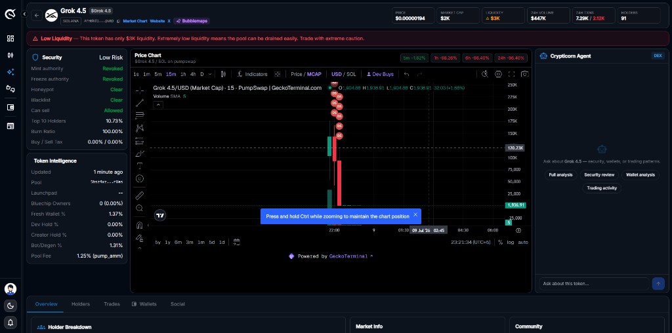This screenshot has height=333, width=672.
Task: Select the 5m chart interval
Action: click(158, 74)
